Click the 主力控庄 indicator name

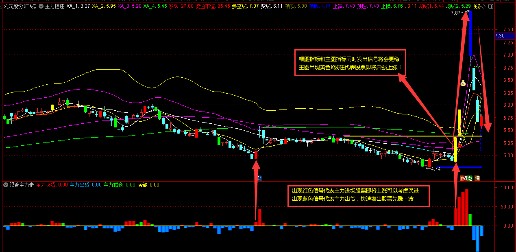(x=54, y=7)
